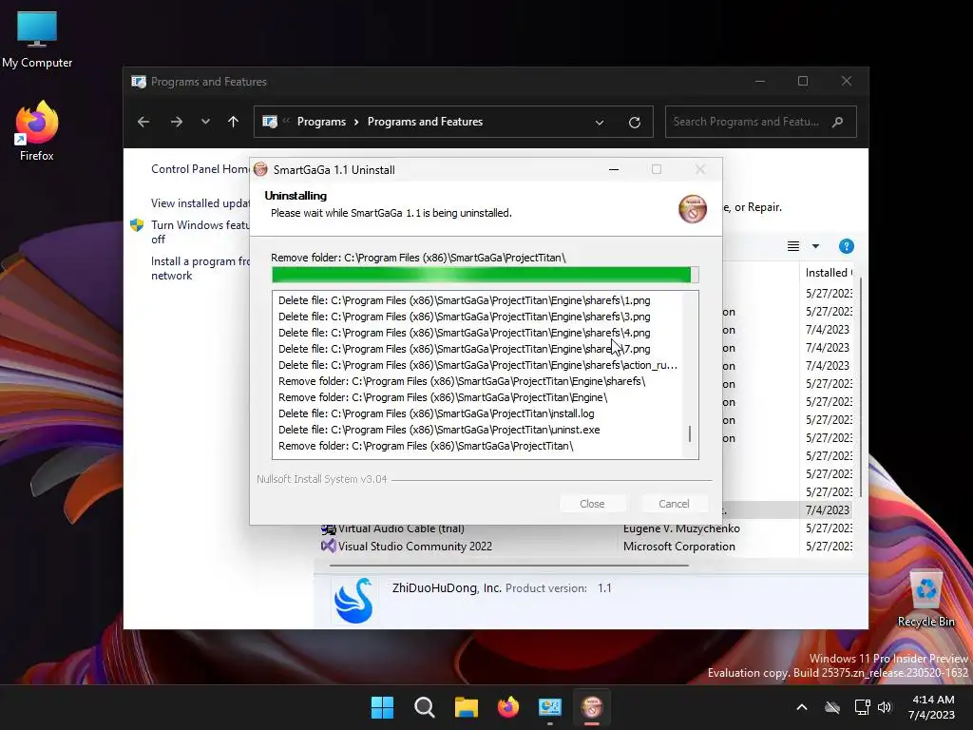Open the volume speaker tray icon
The width and height of the screenshot is (973, 730).
coord(885,707)
